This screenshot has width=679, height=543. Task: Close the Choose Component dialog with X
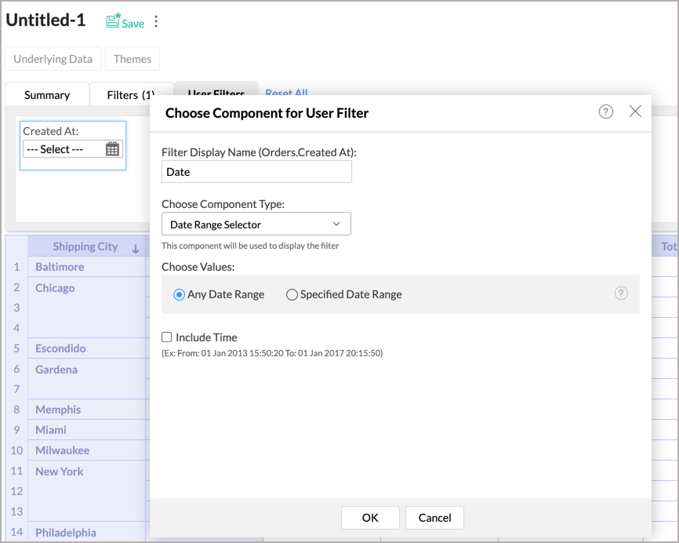click(635, 111)
